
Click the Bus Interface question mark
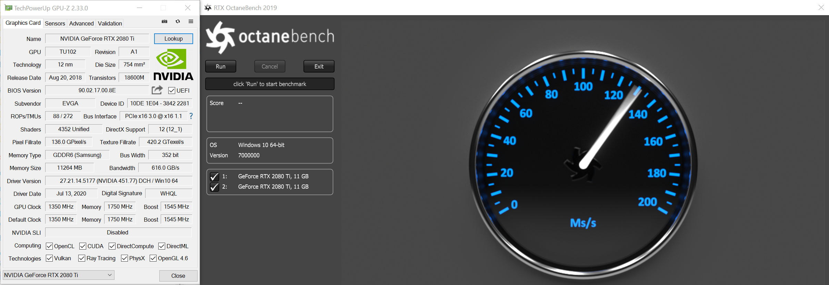click(x=191, y=116)
